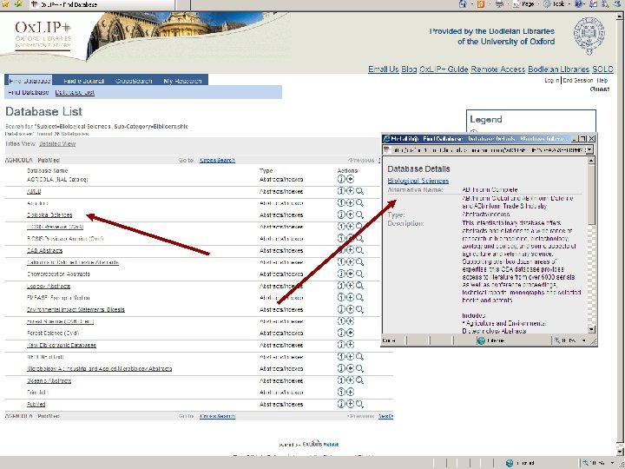Open the PubMed database link
Image resolution: width=625 pixels, height=469 pixels.
coord(36,405)
